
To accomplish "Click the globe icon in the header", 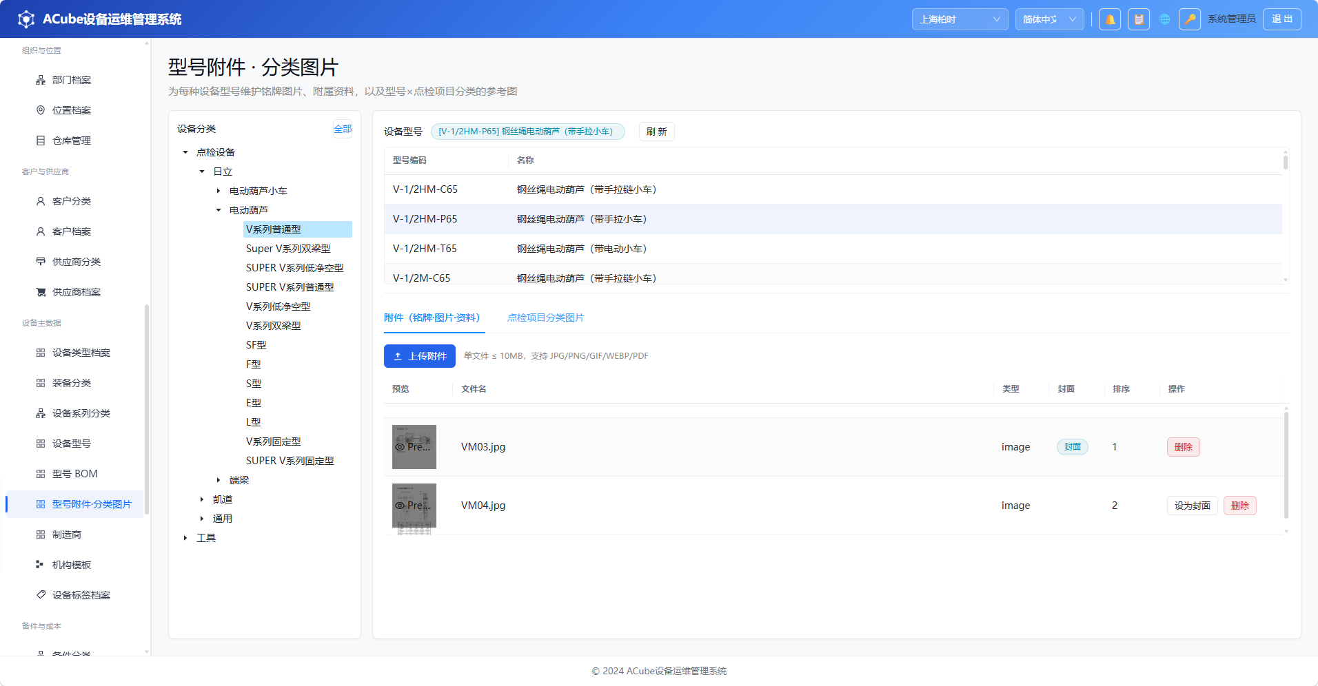I will [x=1165, y=19].
